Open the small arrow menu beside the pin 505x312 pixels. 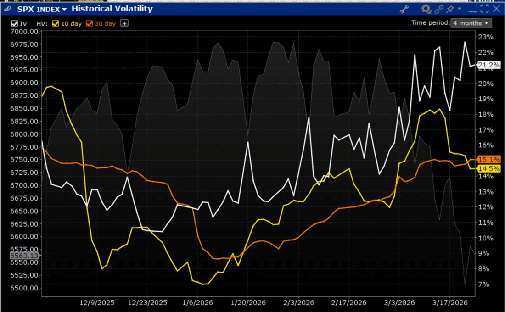[x=460, y=9]
